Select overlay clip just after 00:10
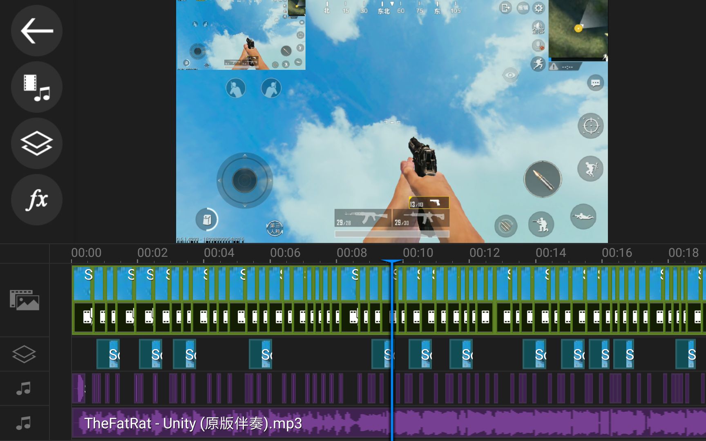 (420, 354)
